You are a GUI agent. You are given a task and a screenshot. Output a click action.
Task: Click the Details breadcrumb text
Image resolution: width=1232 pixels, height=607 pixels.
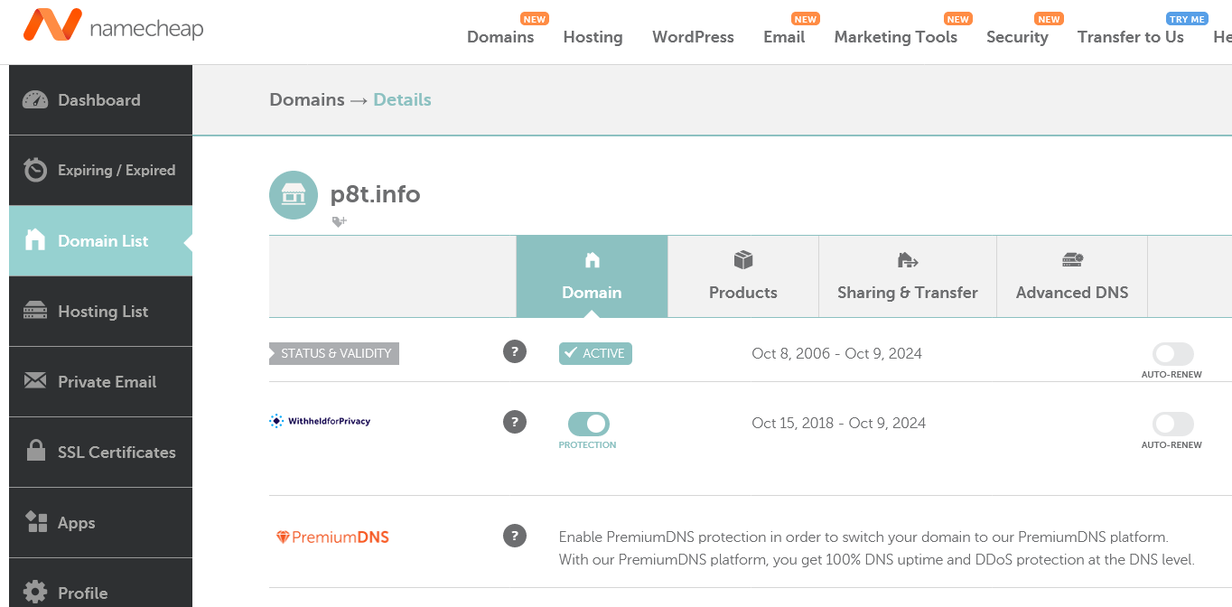(x=402, y=99)
